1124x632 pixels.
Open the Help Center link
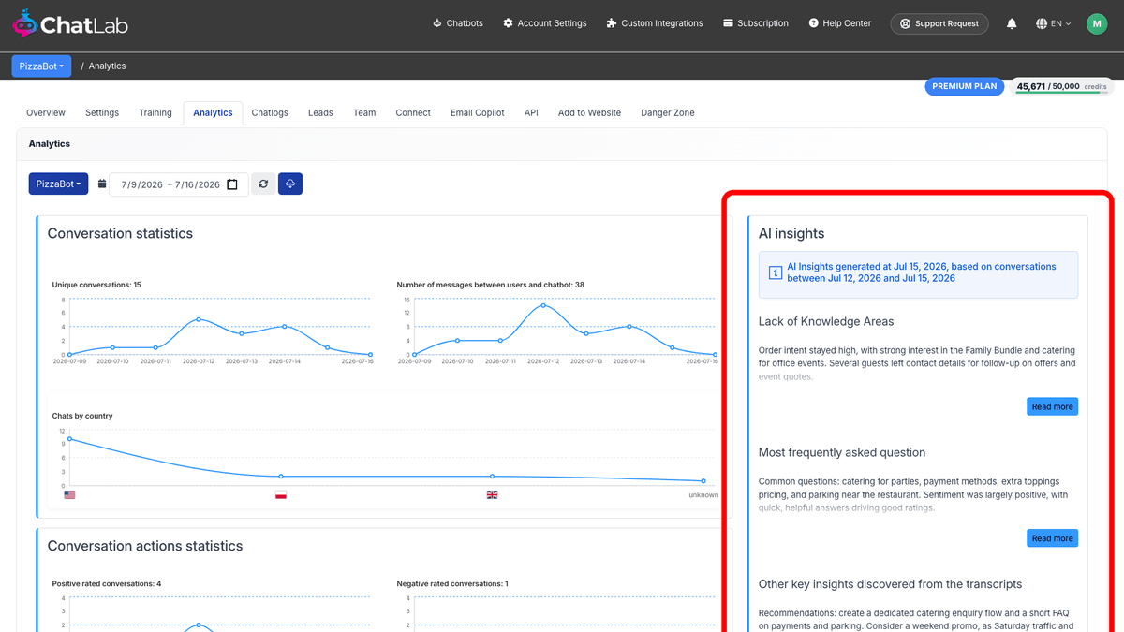[x=839, y=23]
